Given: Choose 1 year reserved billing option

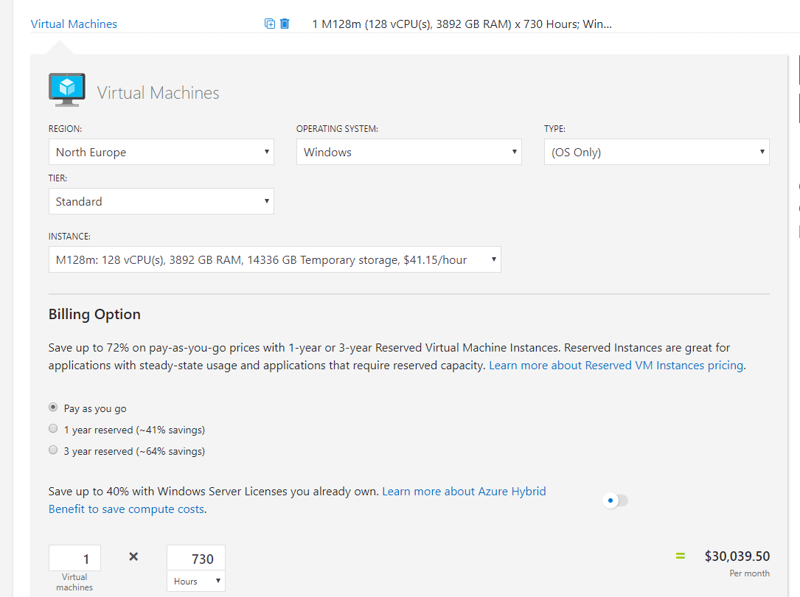Looking at the screenshot, I should (53, 429).
